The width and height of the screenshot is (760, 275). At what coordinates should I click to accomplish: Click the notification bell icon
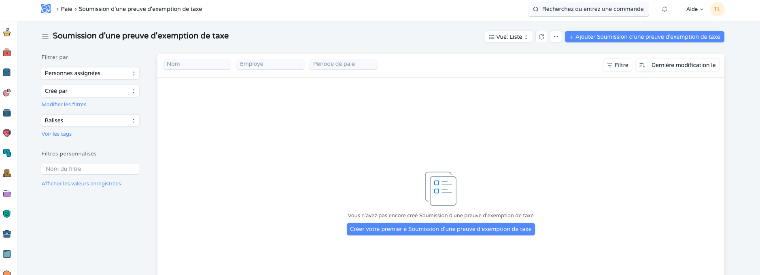[x=664, y=9]
